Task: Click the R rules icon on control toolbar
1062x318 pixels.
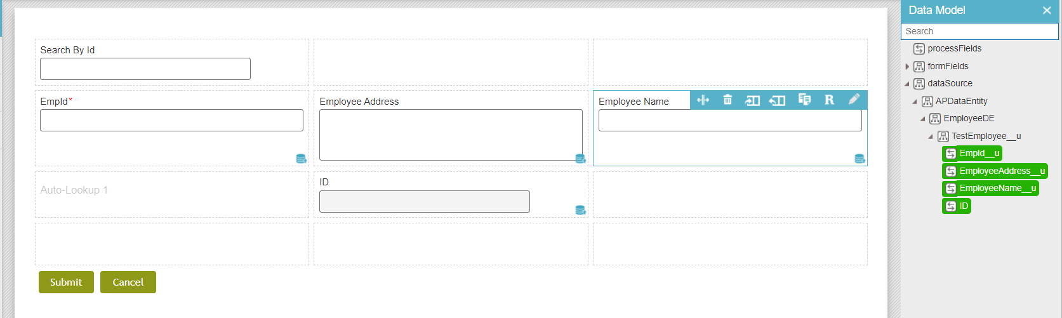Action: tap(829, 100)
